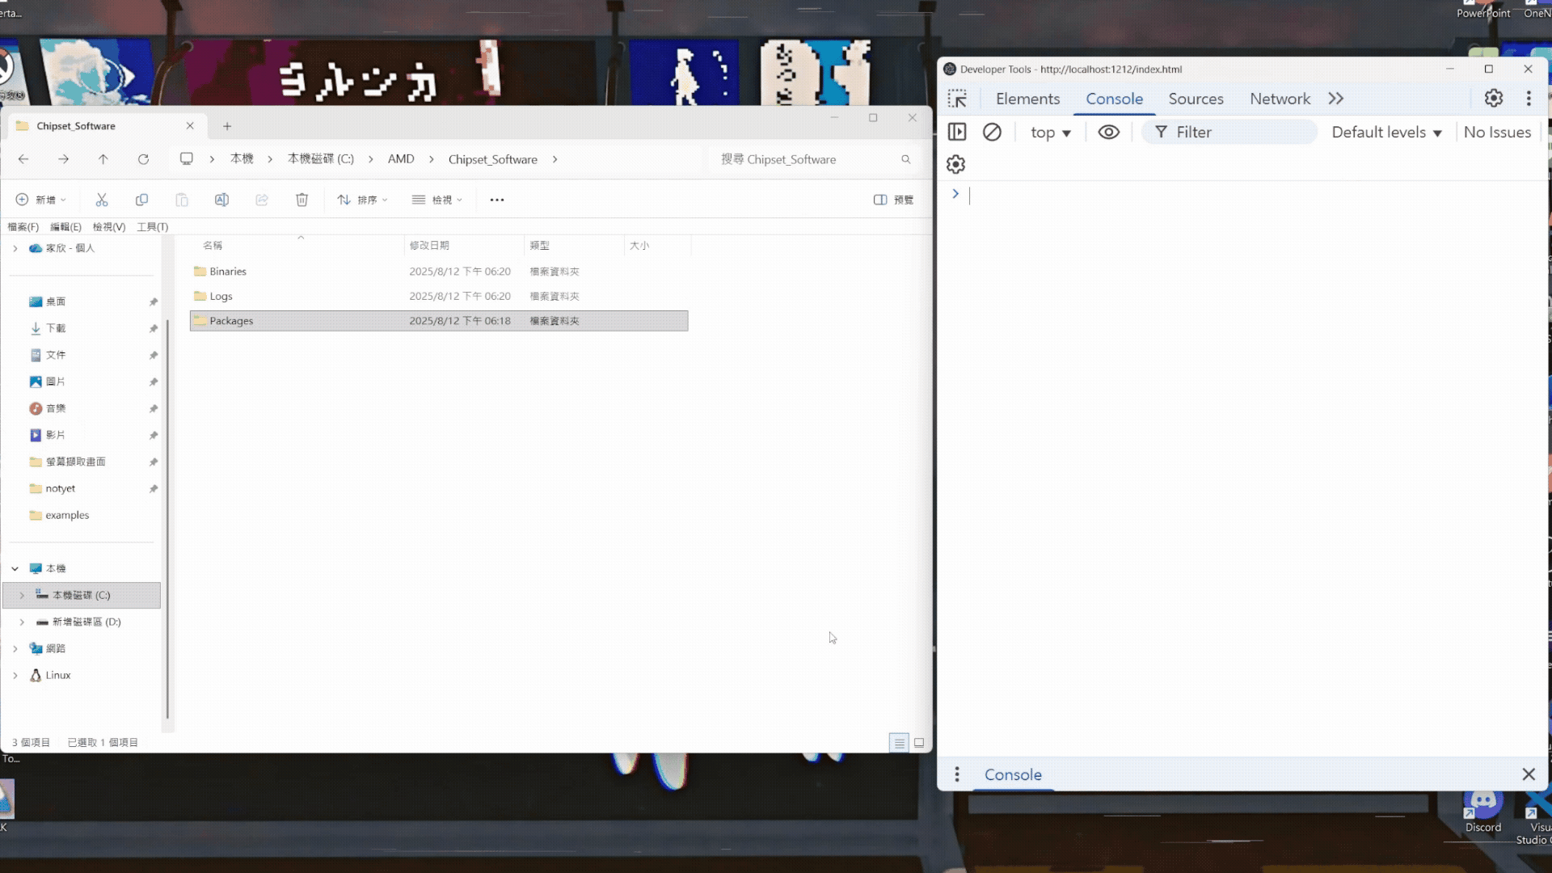The height and width of the screenshot is (873, 1552).
Task: Click the Copy icon in Explorer toolbar
Action: point(141,200)
